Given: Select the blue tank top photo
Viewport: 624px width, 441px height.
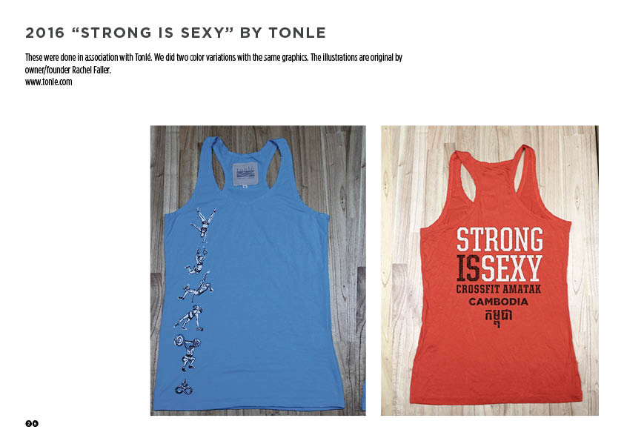Looking at the screenshot, I should (x=258, y=271).
